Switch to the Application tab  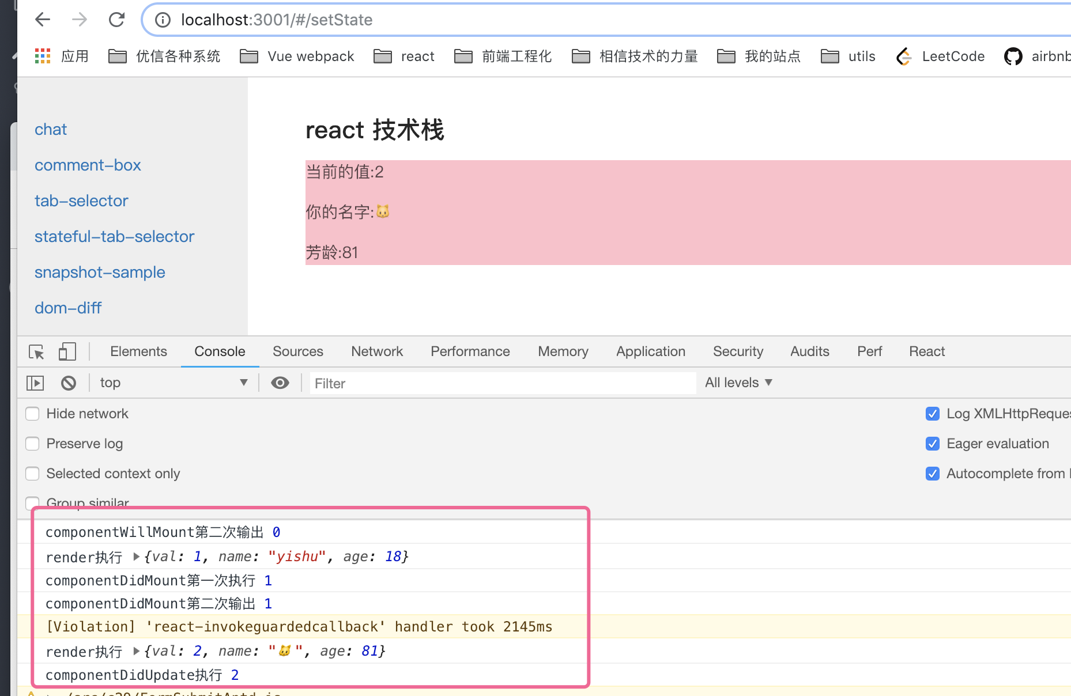click(x=651, y=351)
